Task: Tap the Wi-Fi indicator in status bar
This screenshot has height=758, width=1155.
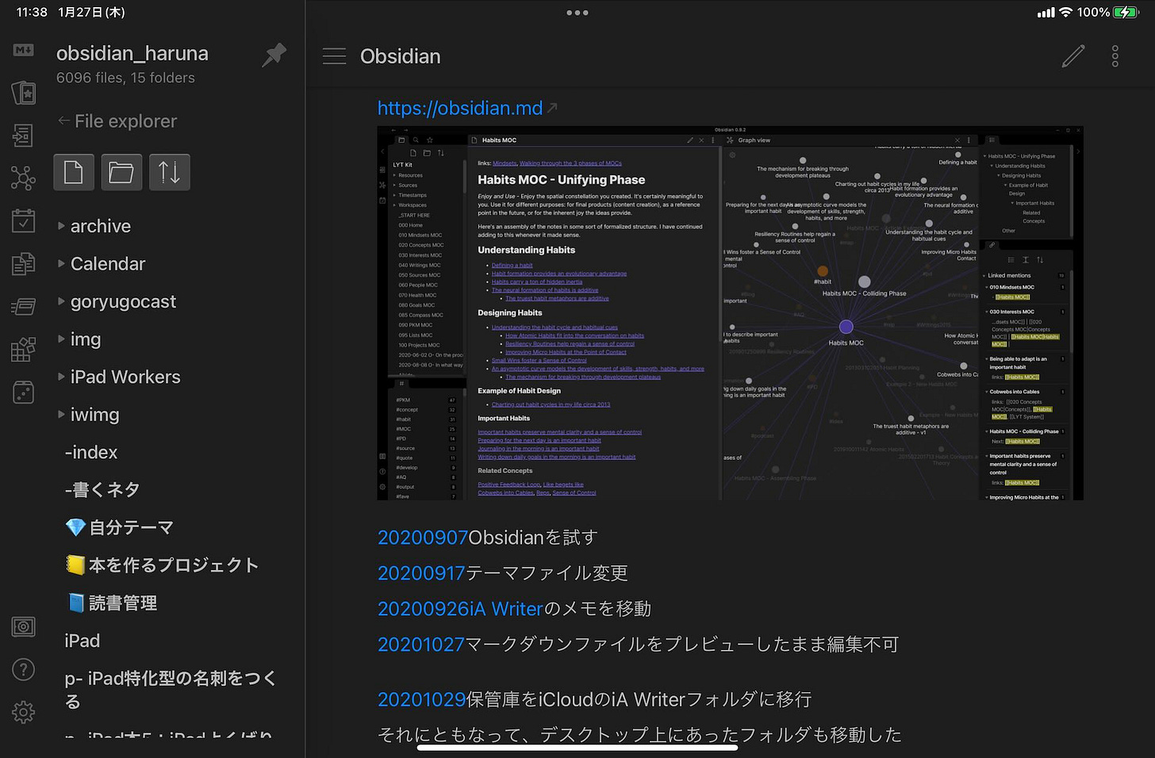Action: point(1066,13)
